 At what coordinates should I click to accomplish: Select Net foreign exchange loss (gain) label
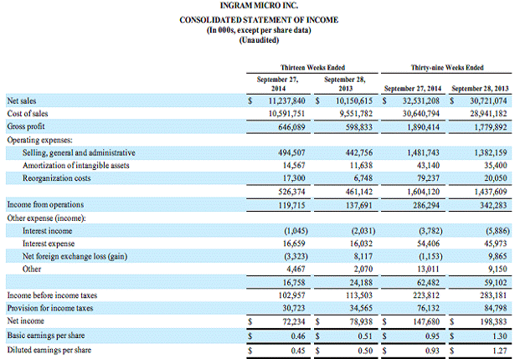click(75, 255)
